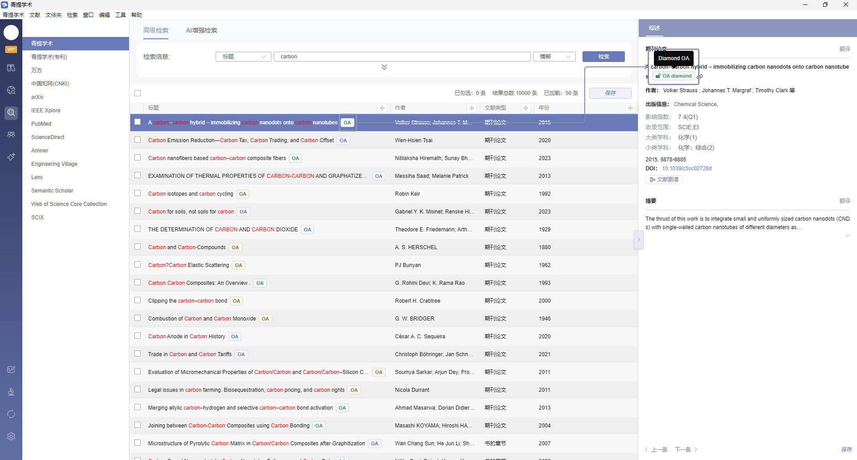Switch to the AI增强检索 tab
857x460 pixels.
(x=201, y=30)
